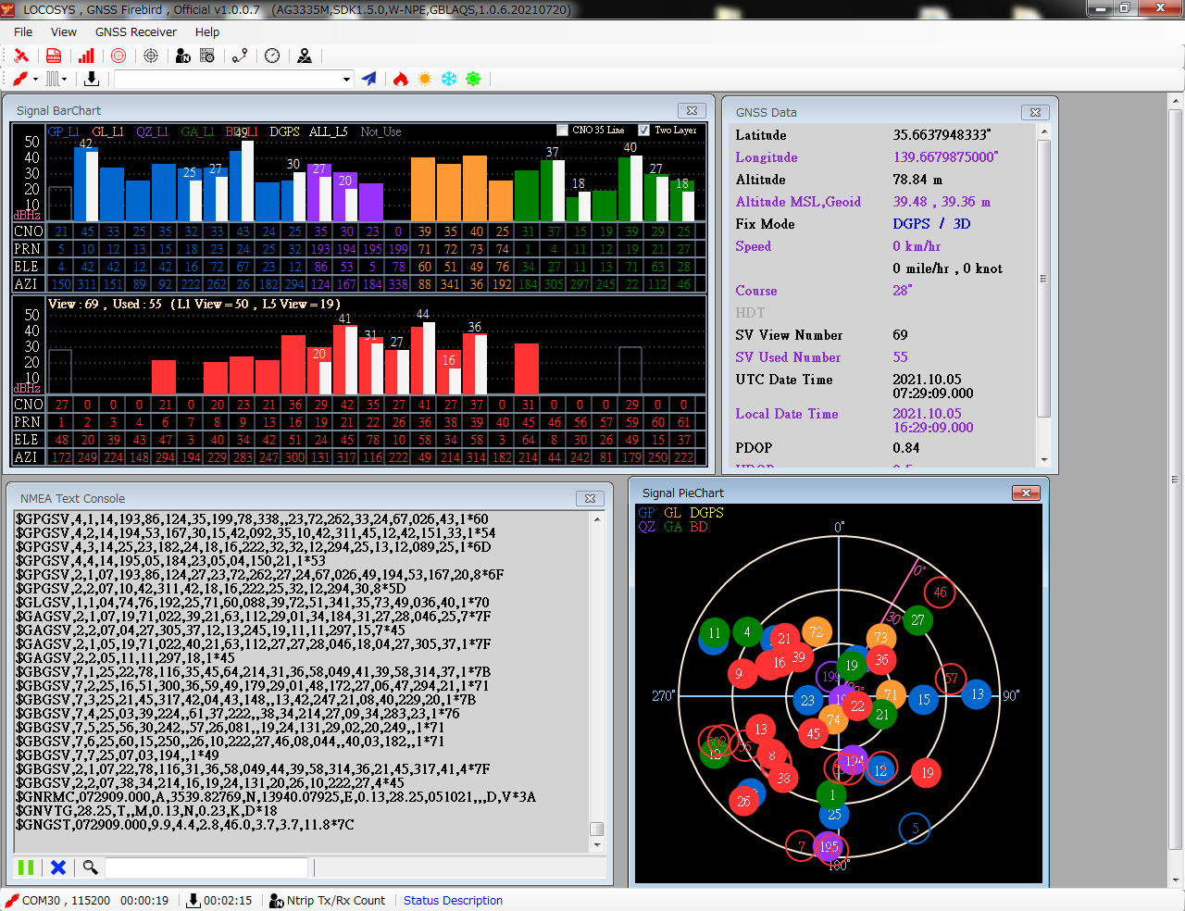Trigger hot start flame icon

(x=401, y=79)
